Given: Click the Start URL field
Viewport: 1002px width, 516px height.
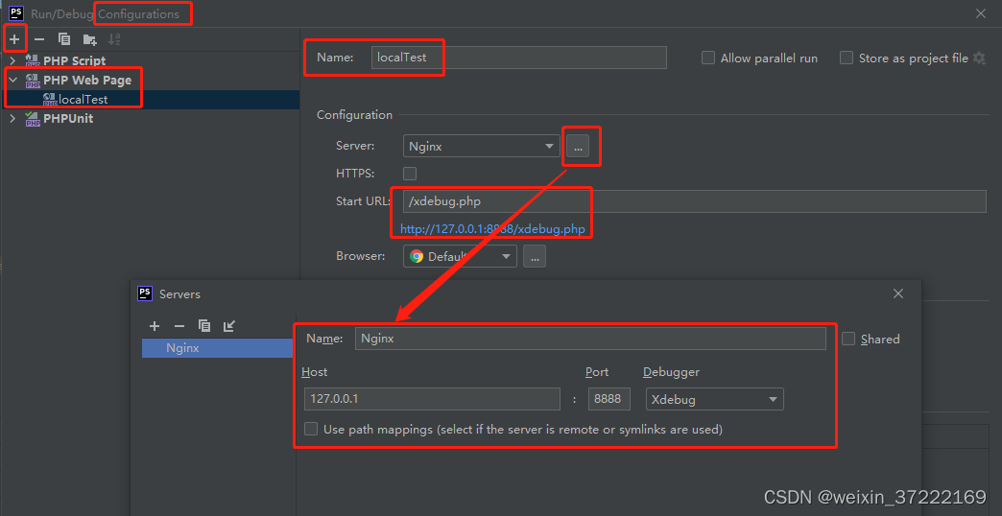Looking at the screenshot, I should [x=695, y=201].
